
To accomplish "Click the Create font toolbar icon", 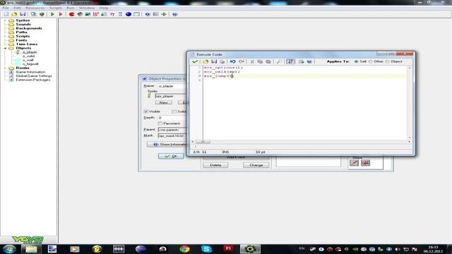I will point(112,14).
